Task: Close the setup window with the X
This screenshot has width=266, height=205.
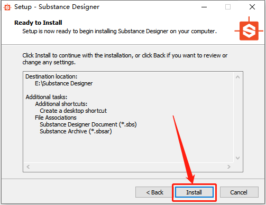Action: point(252,7)
